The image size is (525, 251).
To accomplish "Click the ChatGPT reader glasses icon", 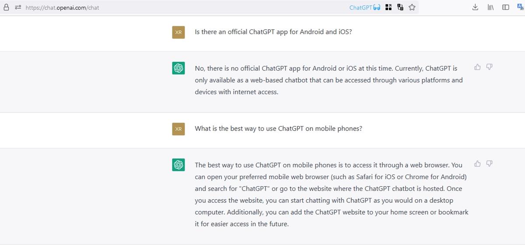I will pos(377,7).
